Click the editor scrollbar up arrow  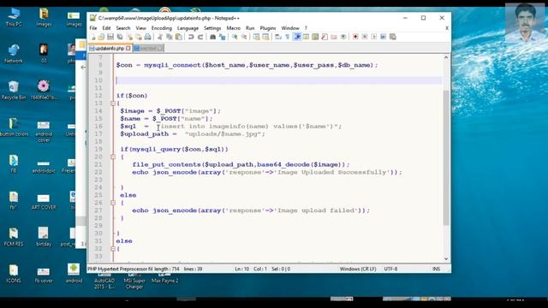click(x=446, y=57)
